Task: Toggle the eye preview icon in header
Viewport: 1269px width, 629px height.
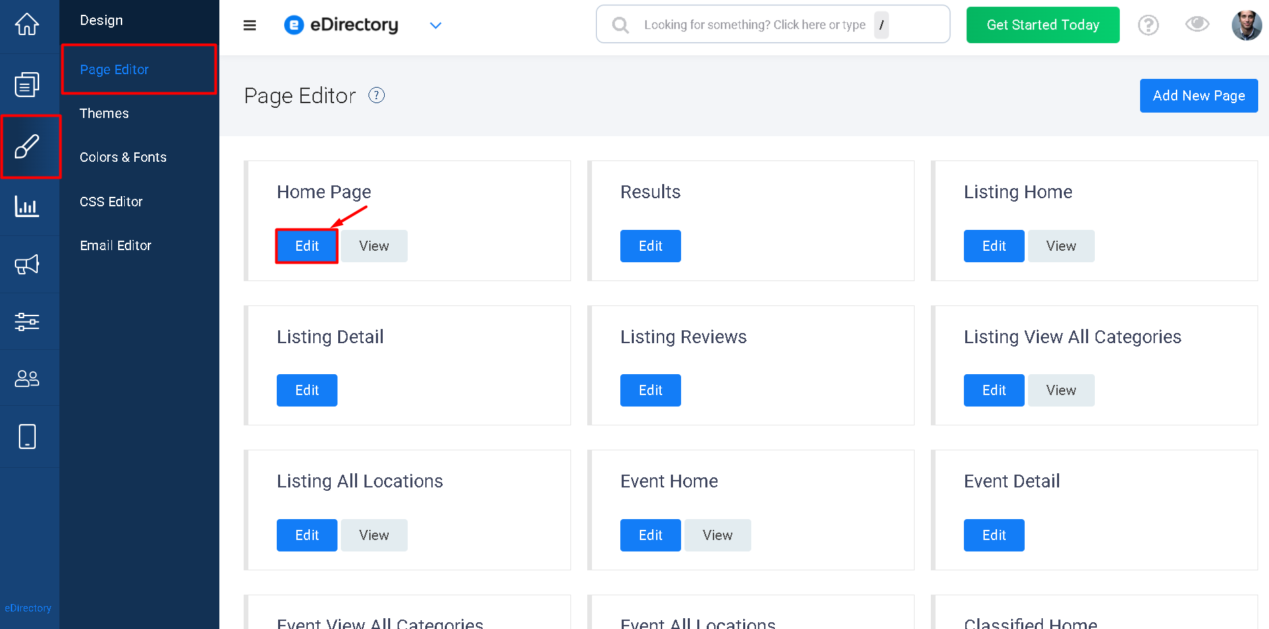Action: point(1197,24)
